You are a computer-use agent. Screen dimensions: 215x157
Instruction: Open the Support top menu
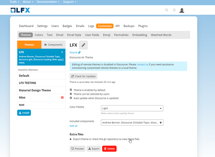click(70, 2)
